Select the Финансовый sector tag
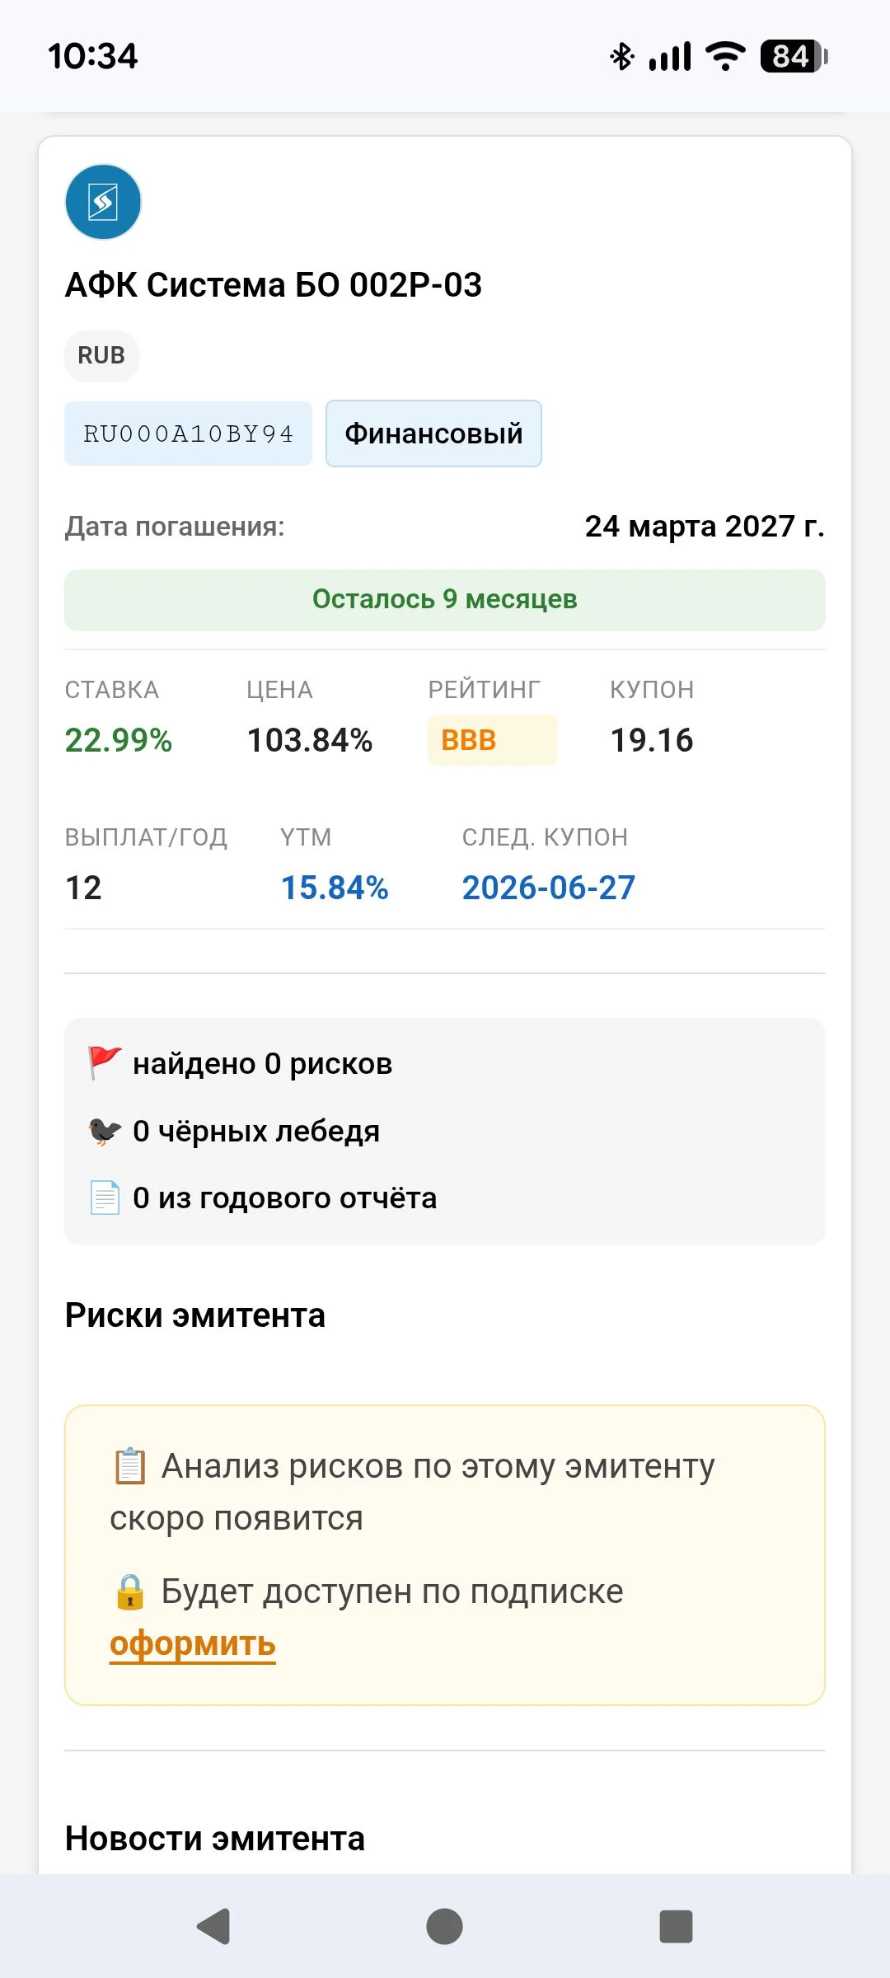The width and height of the screenshot is (890, 1978). click(x=433, y=434)
